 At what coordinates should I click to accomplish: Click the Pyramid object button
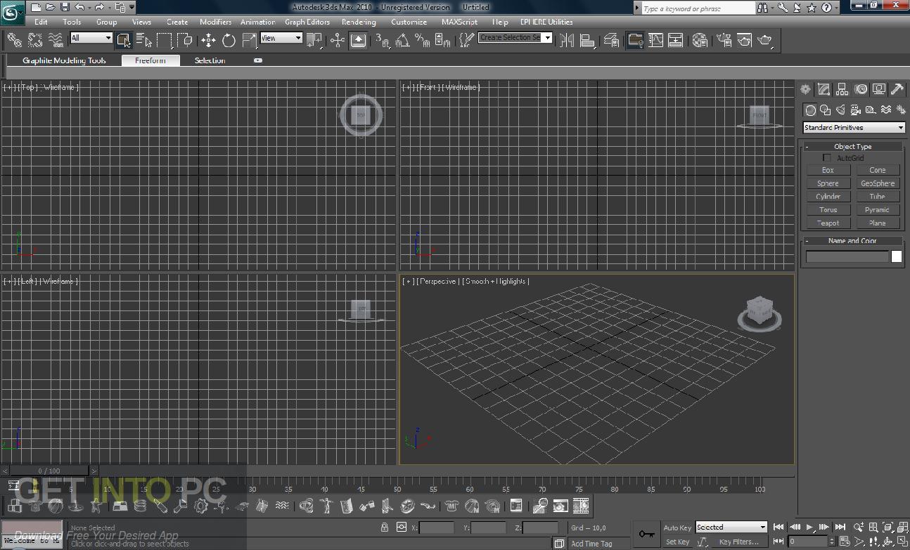pyautogui.click(x=878, y=209)
